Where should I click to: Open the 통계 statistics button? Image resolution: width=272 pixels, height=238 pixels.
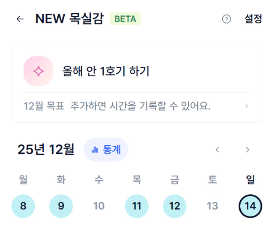(x=106, y=150)
